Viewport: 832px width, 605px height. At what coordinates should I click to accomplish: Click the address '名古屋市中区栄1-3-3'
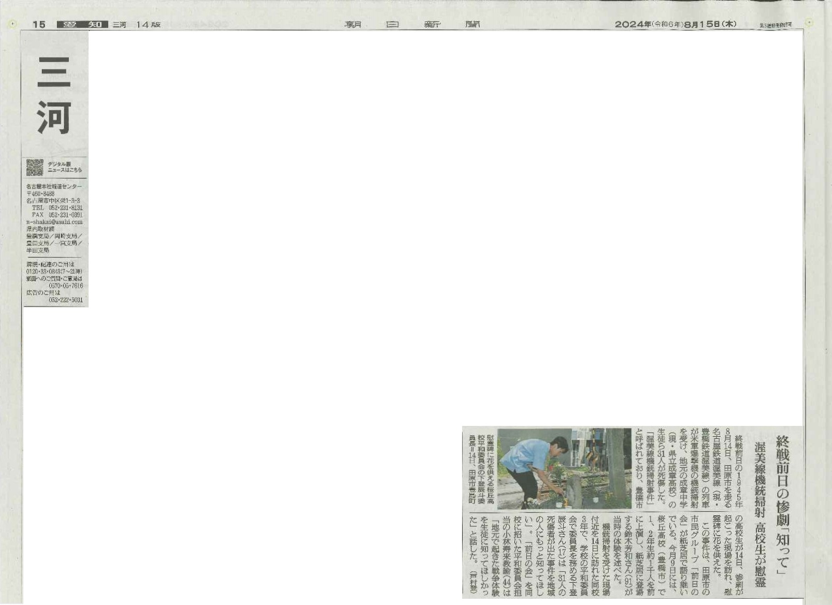point(53,201)
